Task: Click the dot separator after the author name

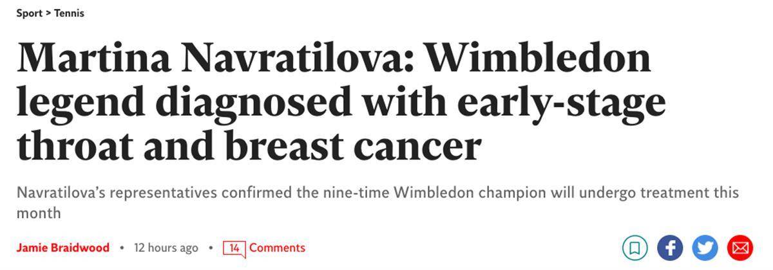Action: (x=121, y=248)
